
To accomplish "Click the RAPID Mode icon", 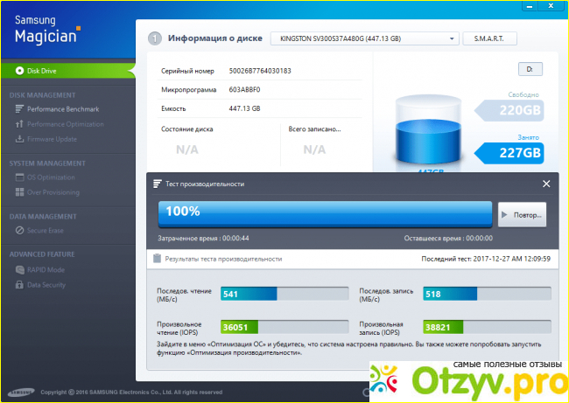I will [x=20, y=270].
